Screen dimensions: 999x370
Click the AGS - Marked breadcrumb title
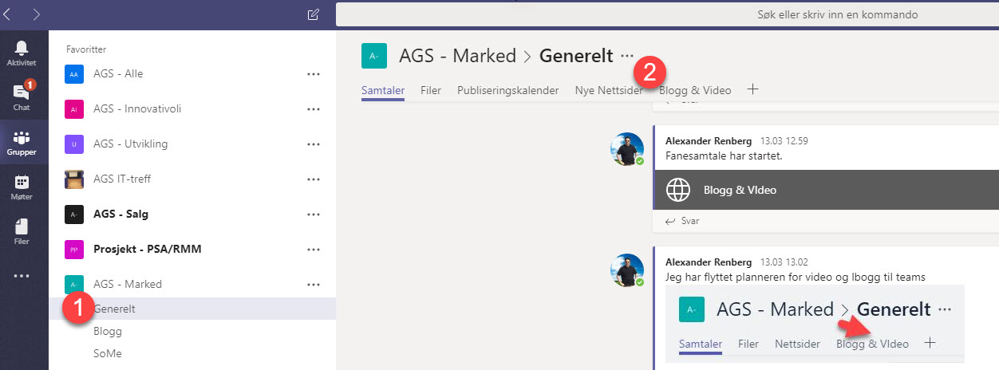pos(457,56)
